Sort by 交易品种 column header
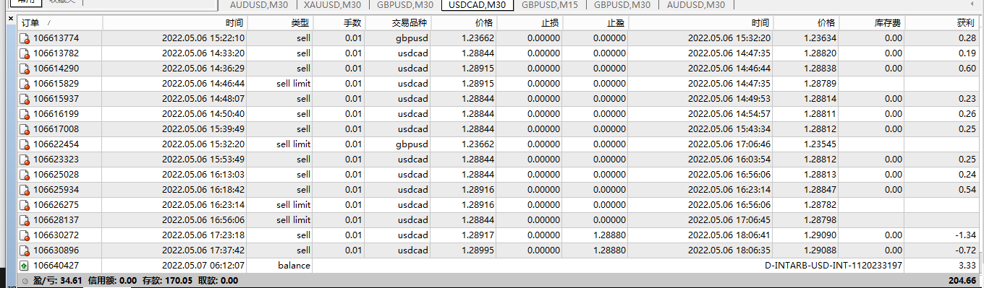This screenshot has height=288, width=984. [x=399, y=24]
